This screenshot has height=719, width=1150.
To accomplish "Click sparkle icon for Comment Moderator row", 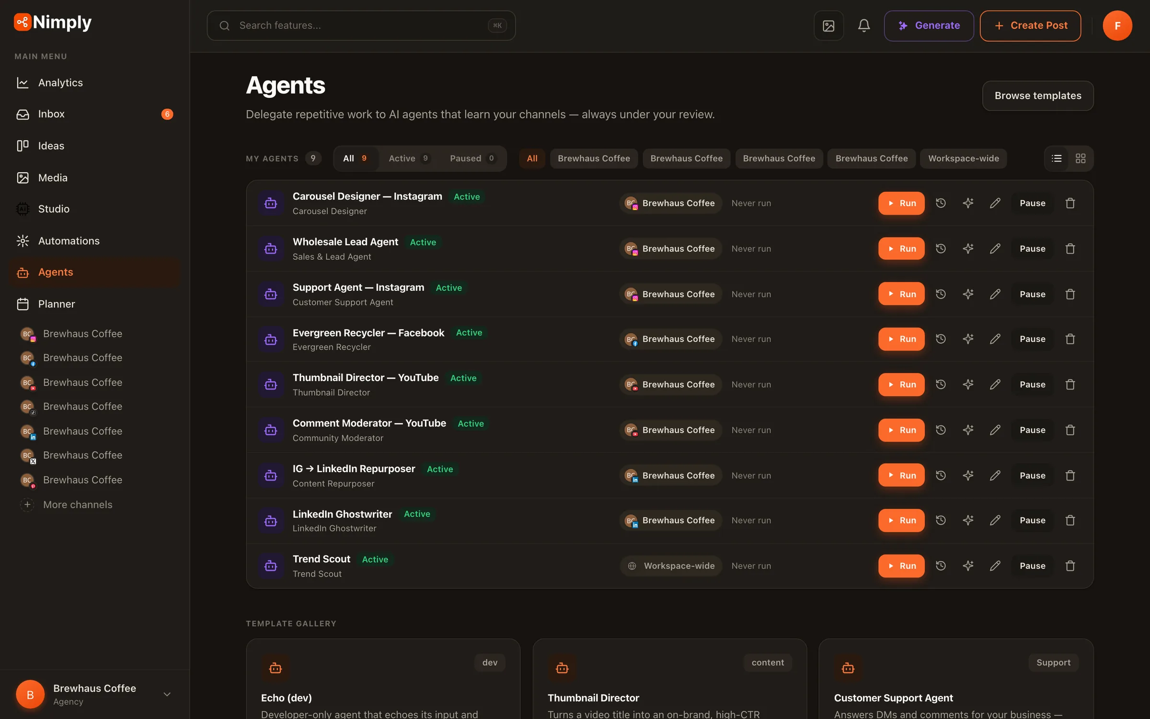I will [x=968, y=430].
